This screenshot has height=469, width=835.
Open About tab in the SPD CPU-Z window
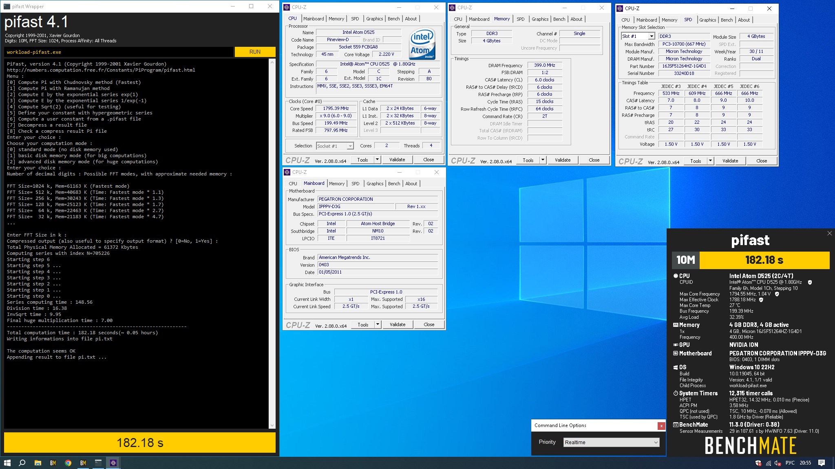pos(744,20)
